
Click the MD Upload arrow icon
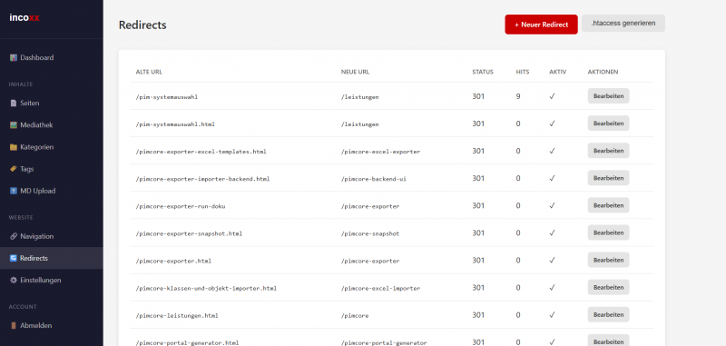tap(14, 191)
